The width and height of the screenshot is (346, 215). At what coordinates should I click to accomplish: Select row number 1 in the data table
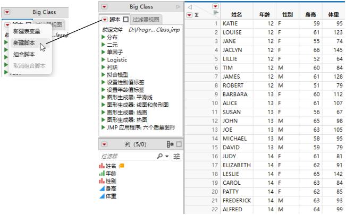(x=216, y=23)
